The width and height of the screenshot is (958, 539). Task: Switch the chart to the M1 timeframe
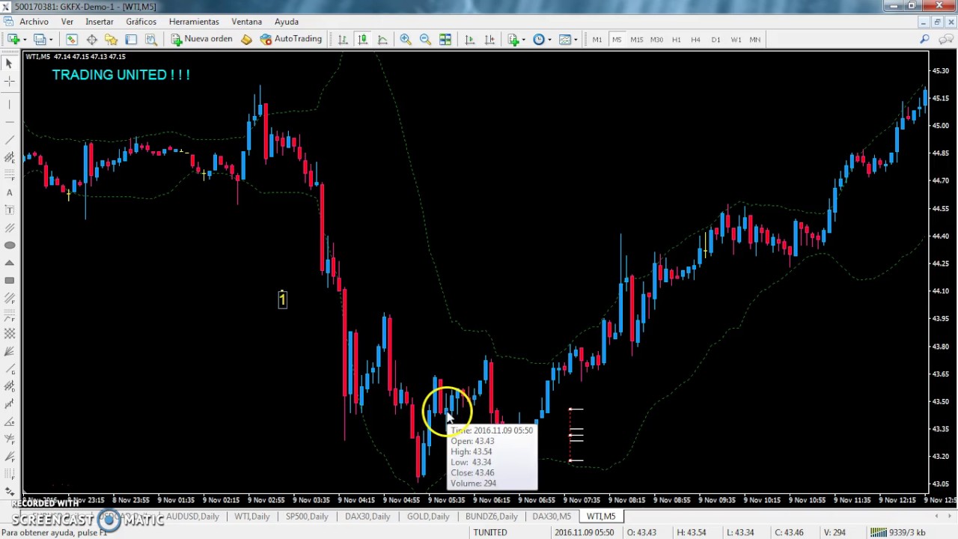597,40
